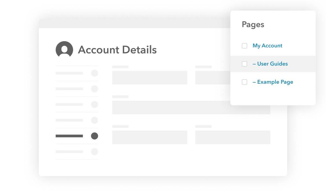
Task: Focus the top-left form input field
Action: [150, 78]
